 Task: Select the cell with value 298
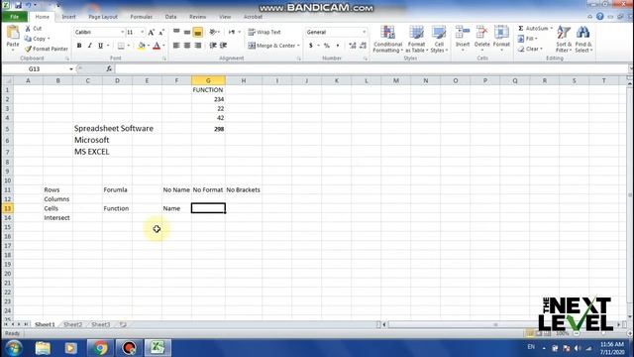pyautogui.click(x=208, y=129)
